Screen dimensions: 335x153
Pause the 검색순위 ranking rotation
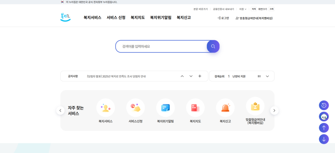(259, 76)
